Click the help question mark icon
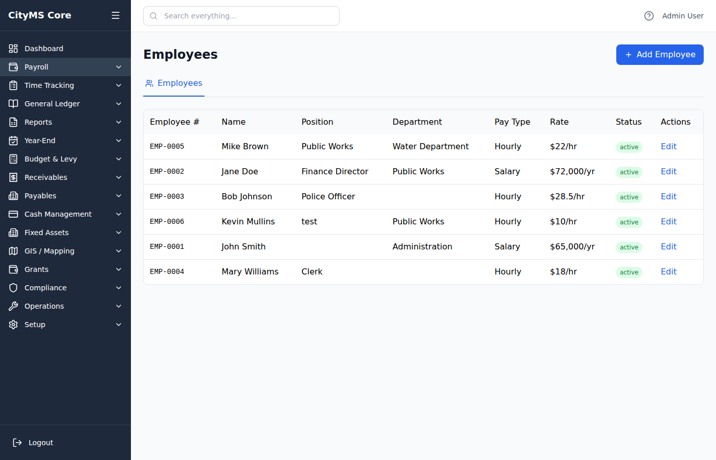 coord(648,16)
